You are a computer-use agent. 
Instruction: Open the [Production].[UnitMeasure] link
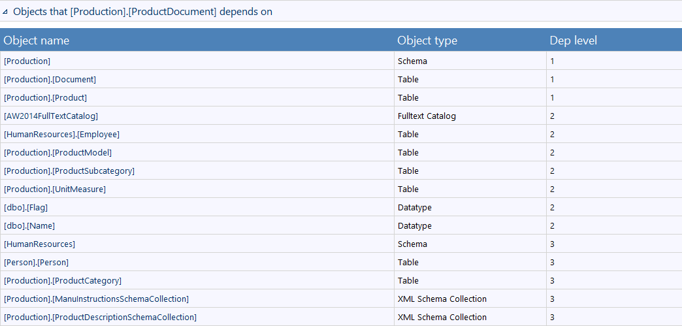point(54,189)
